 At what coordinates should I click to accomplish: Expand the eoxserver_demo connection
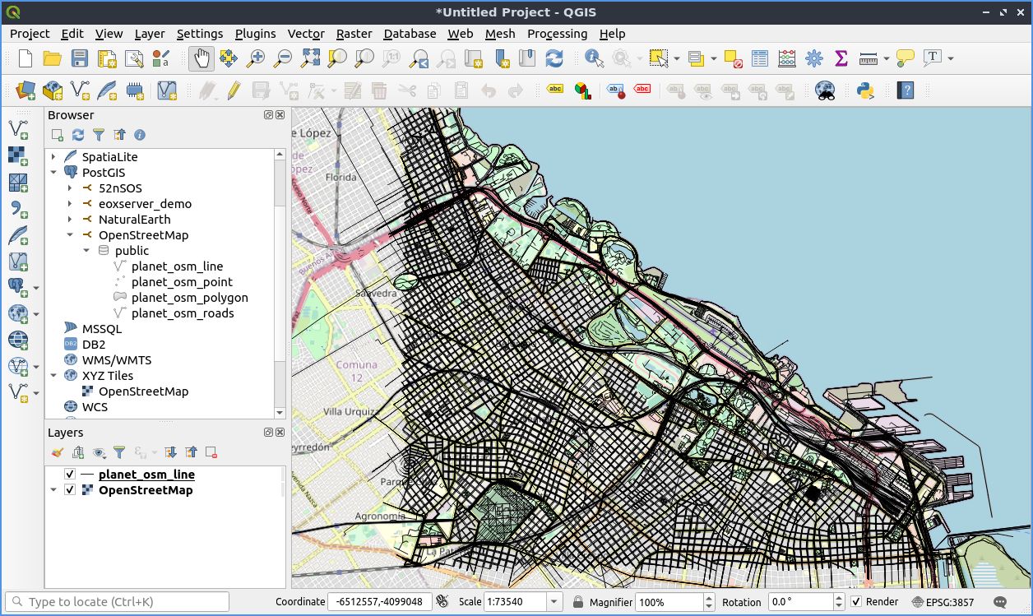(x=70, y=204)
